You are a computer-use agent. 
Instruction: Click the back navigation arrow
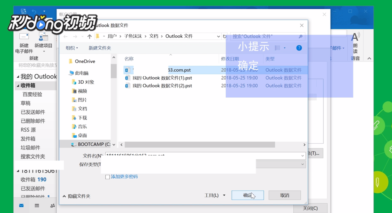(66, 36)
